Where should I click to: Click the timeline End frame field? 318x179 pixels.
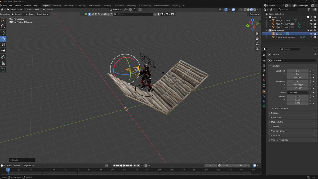(x=243, y=166)
